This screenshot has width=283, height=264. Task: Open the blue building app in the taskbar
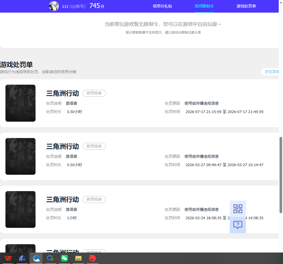22,258
